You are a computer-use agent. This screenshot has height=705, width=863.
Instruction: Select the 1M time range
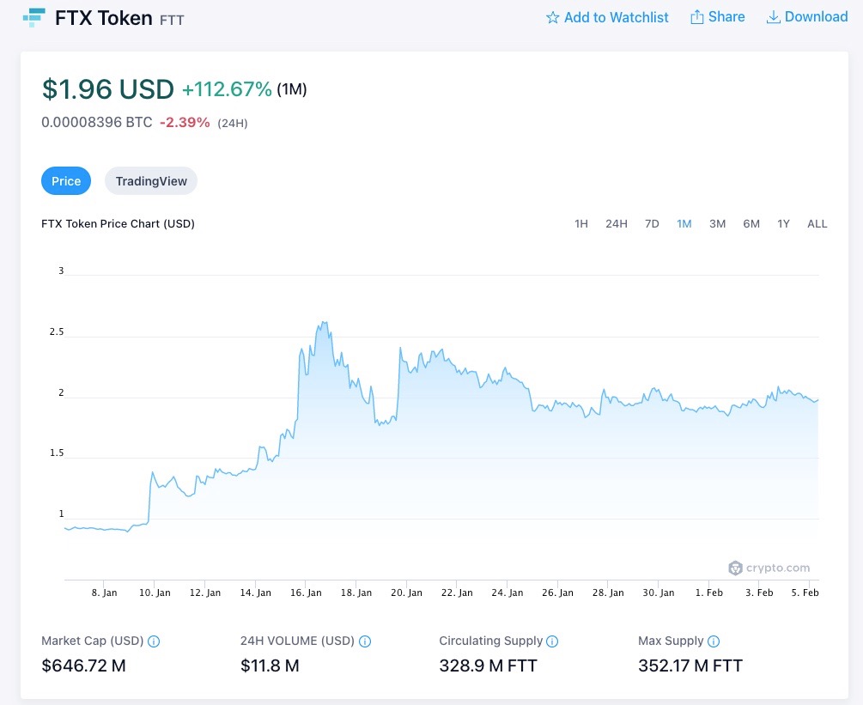coord(684,224)
